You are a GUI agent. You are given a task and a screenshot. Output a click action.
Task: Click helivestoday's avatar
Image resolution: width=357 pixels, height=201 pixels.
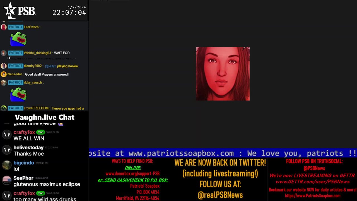7,150
